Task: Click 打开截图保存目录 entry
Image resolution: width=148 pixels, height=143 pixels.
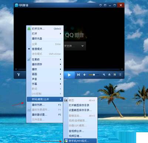Action: click(80, 105)
